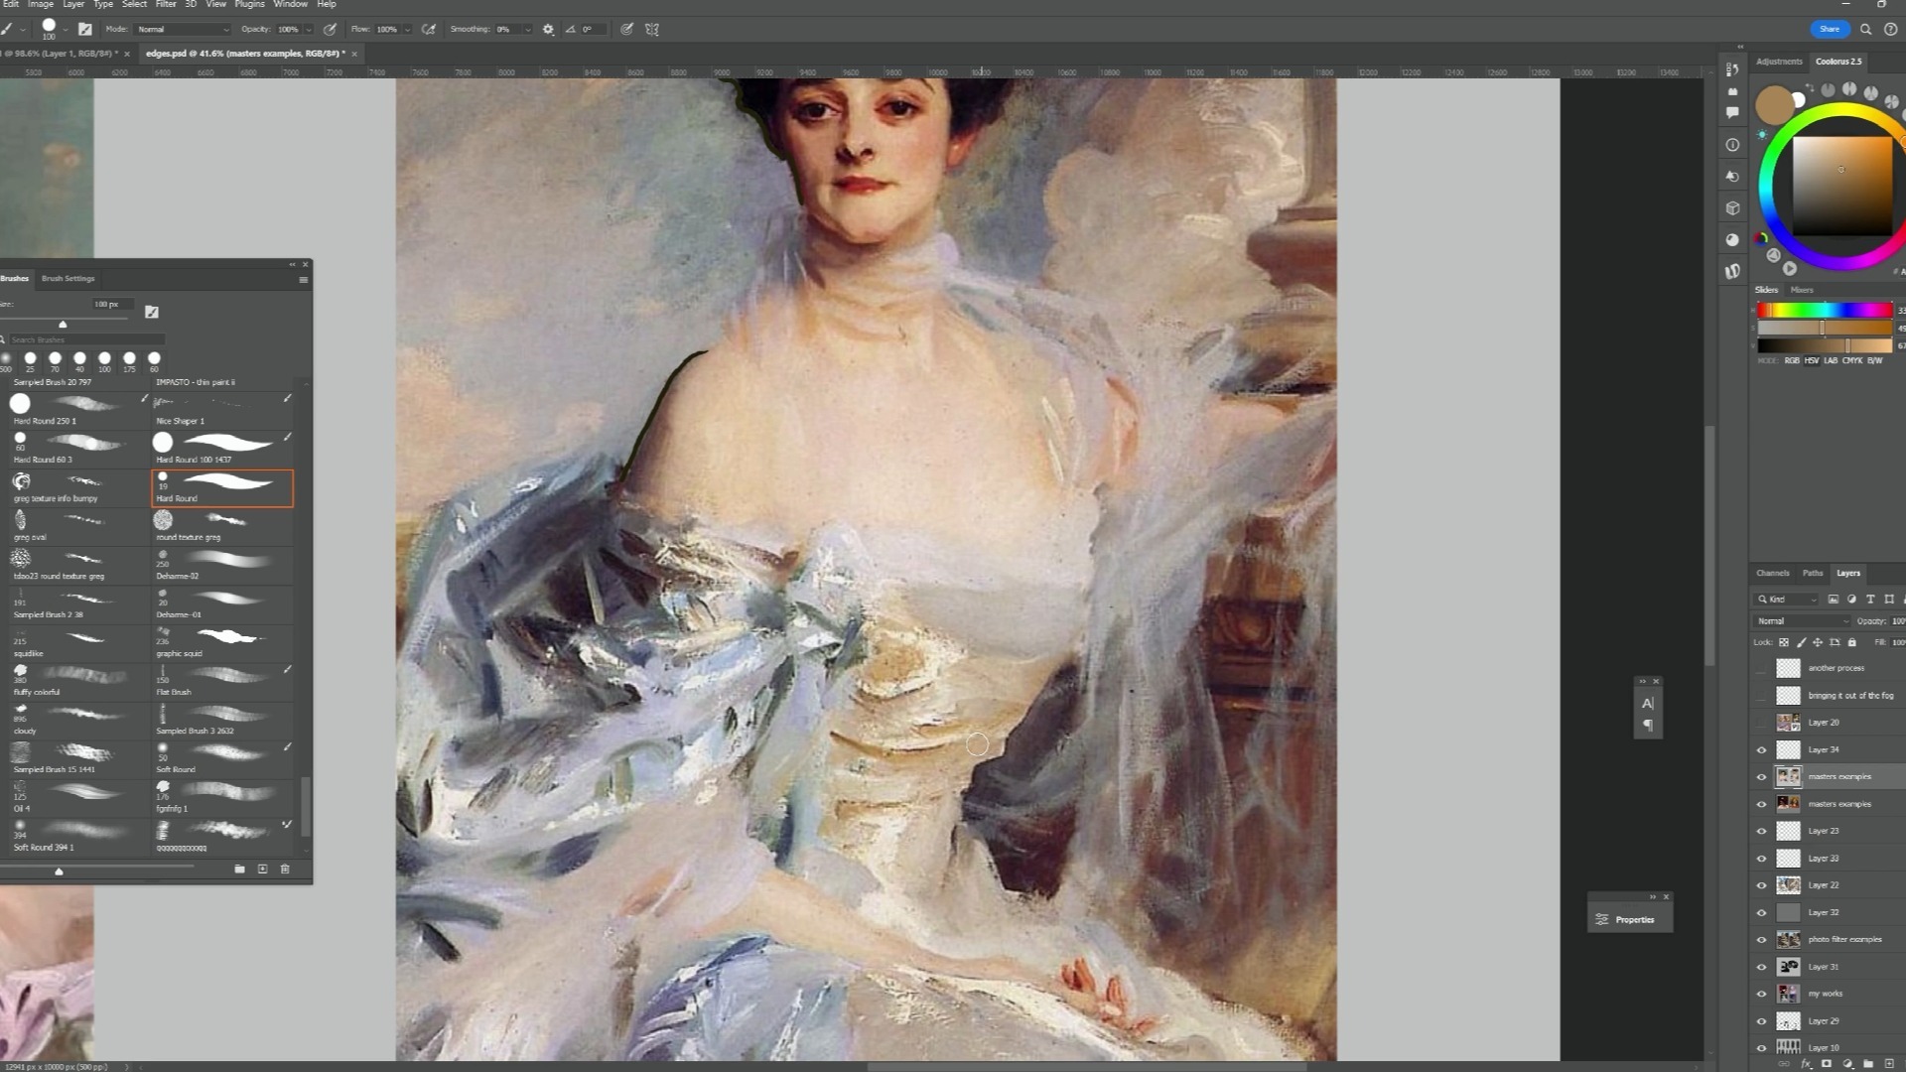This screenshot has width=1906, height=1072.
Task: Open the Filter menu
Action: [166, 4]
